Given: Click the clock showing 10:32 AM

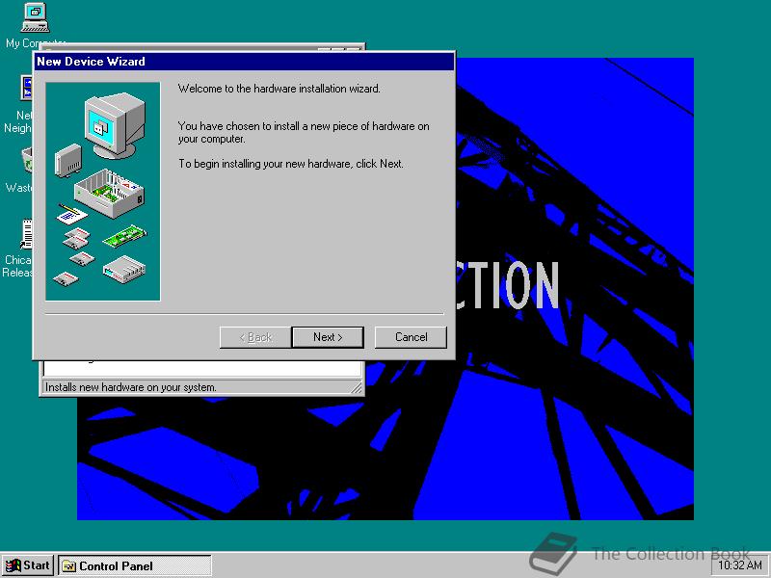Looking at the screenshot, I should (740, 565).
